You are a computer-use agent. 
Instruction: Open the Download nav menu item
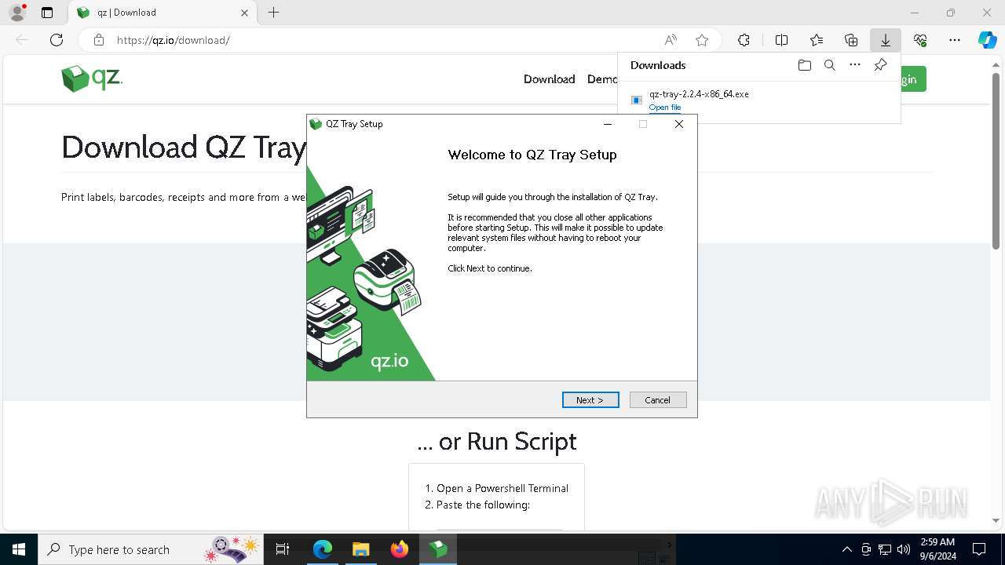[x=550, y=79]
